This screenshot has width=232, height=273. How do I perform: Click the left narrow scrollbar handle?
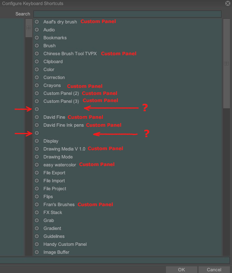click(x=29, y=28)
